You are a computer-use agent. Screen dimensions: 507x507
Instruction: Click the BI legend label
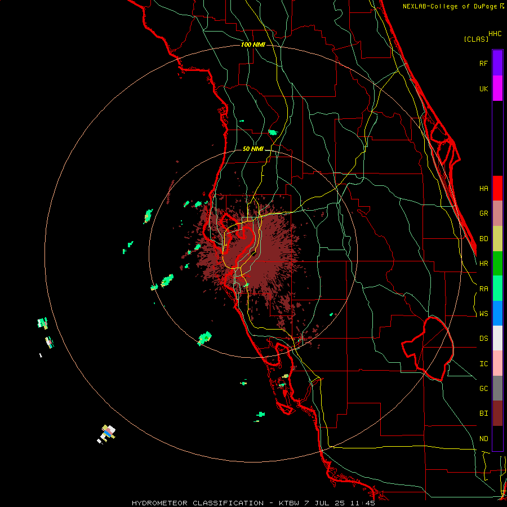pos(483,413)
